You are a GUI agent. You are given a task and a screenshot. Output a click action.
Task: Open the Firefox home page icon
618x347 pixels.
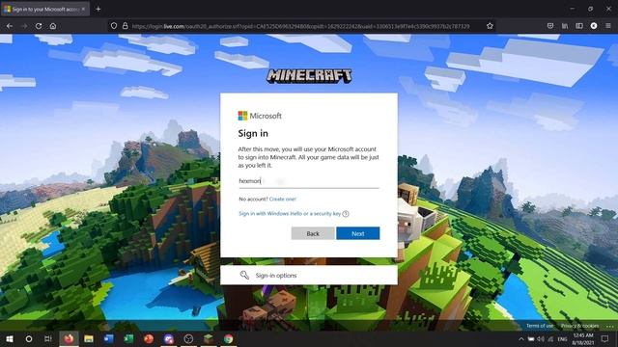point(53,26)
